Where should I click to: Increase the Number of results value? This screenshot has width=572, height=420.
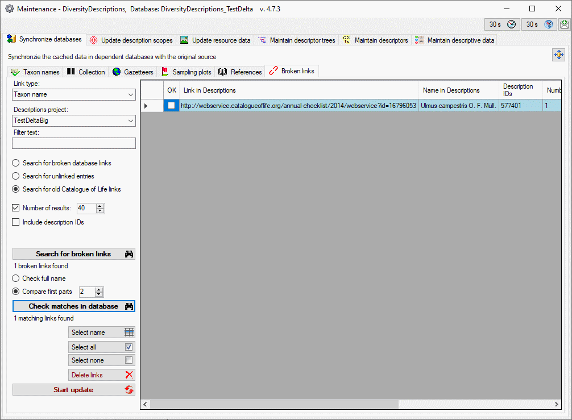pyautogui.click(x=100, y=206)
